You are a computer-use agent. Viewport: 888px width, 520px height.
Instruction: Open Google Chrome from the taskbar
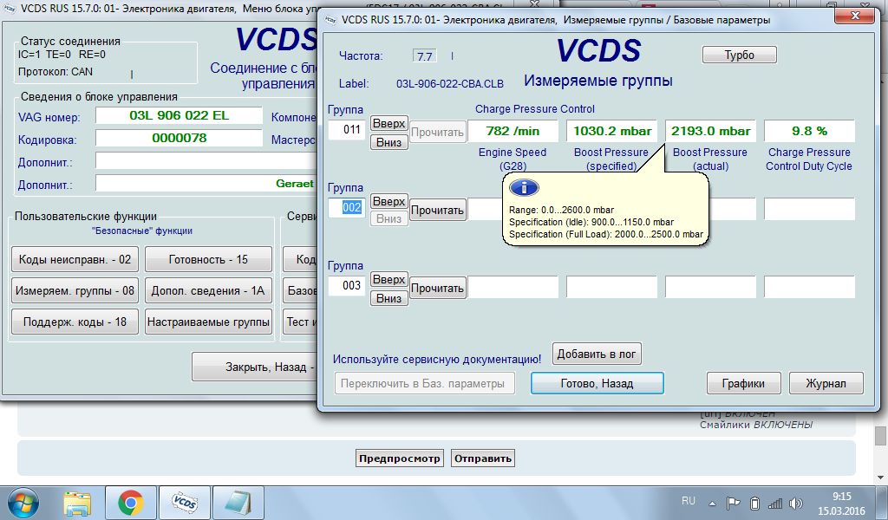(131, 503)
